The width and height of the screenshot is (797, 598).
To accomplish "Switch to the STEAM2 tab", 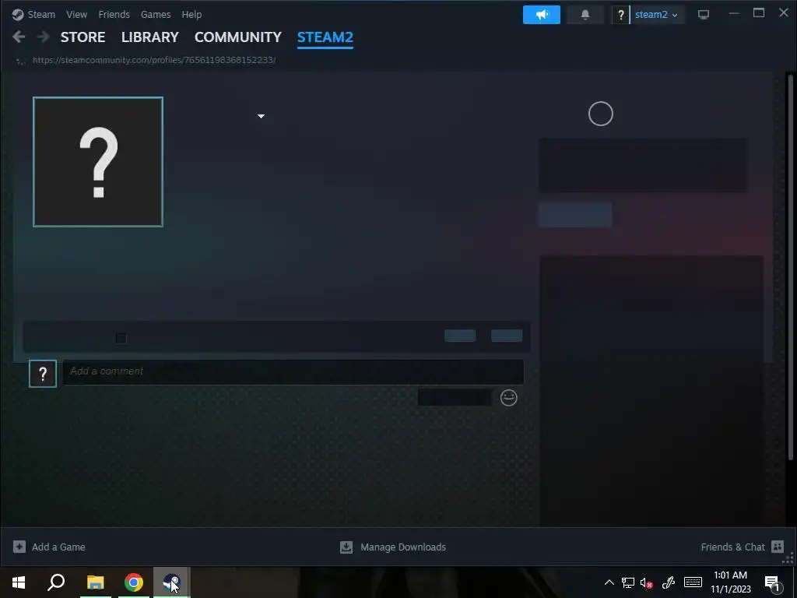I will coord(325,37).
